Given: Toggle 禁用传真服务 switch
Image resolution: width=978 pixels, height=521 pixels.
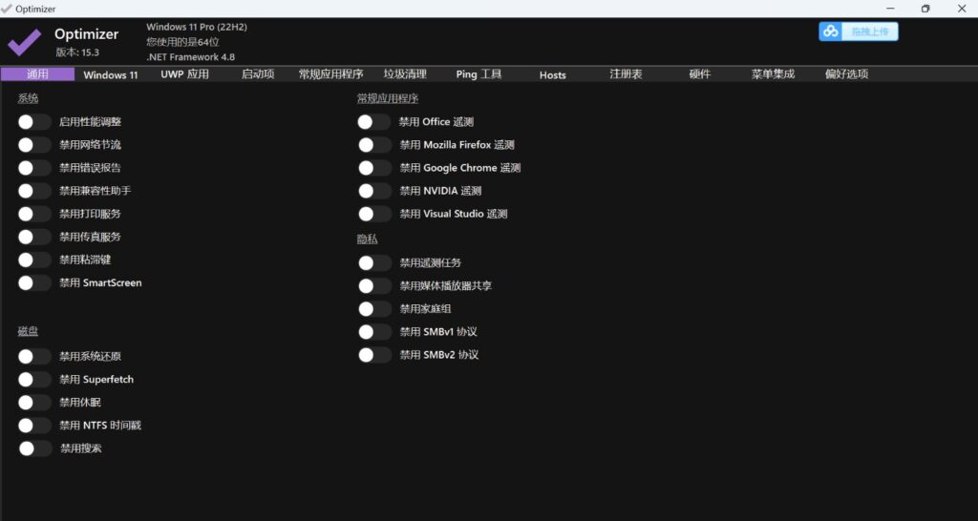Looking at the screenshot, I should (34, 237).
